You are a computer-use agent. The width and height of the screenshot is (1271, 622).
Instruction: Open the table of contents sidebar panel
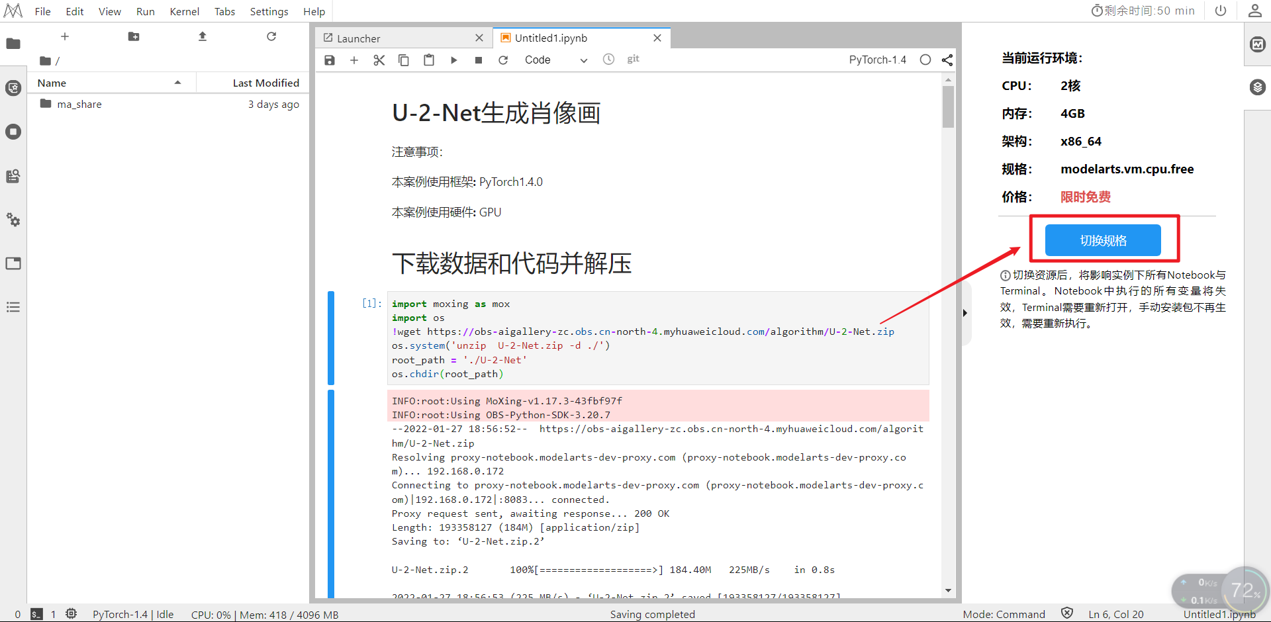coord(13,307)
